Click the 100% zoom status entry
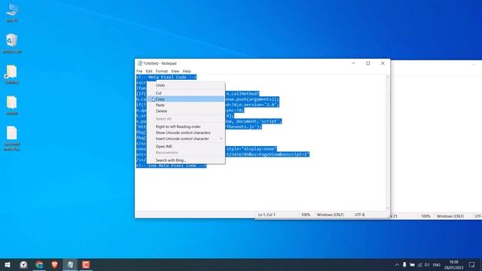The width and height of the screenshot is (482, 271). pos(306,215)
